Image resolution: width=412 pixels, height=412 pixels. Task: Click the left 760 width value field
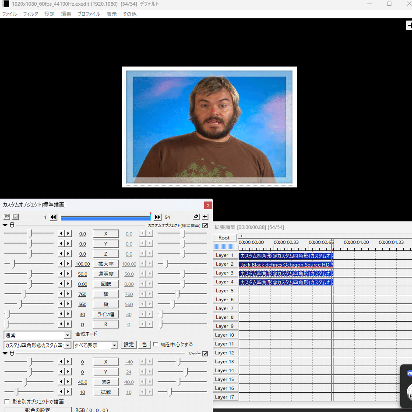click(82, 294)
